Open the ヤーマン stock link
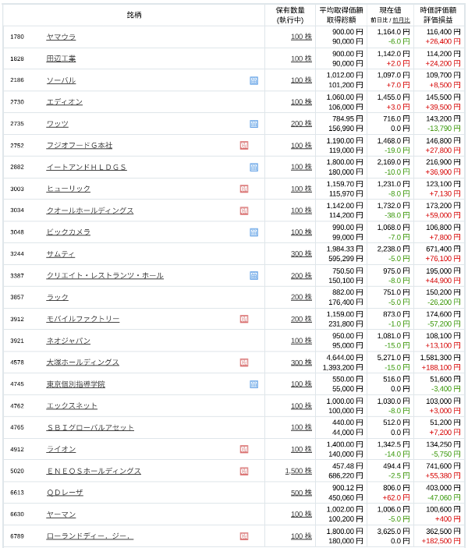Viewport: 468px width, 548px height. [61, 514]
